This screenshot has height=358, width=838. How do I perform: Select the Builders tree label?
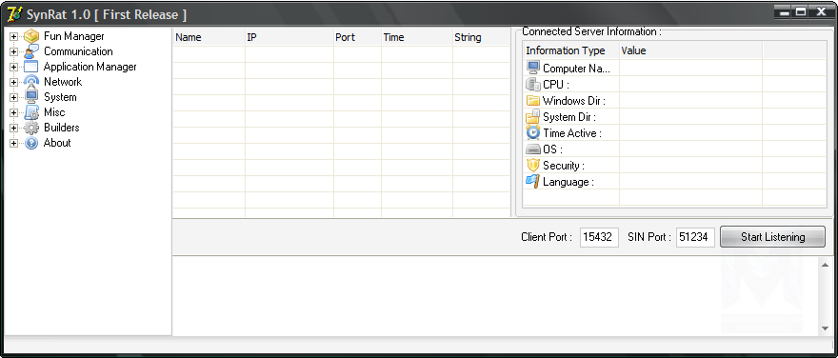coord(62,128)
